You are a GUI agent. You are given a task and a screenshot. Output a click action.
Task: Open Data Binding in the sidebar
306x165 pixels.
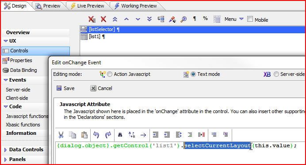(x=23, y=70)
